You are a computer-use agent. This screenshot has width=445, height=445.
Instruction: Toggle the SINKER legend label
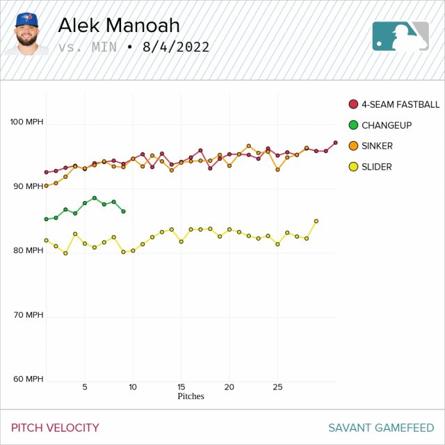pos(377,146)
